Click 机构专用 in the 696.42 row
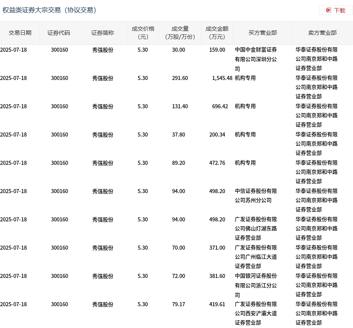353x328 pixels. 245,107
